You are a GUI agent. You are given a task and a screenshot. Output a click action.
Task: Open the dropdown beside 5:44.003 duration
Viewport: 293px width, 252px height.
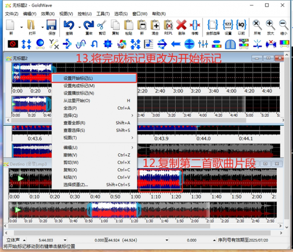click(x=65, y=240)
